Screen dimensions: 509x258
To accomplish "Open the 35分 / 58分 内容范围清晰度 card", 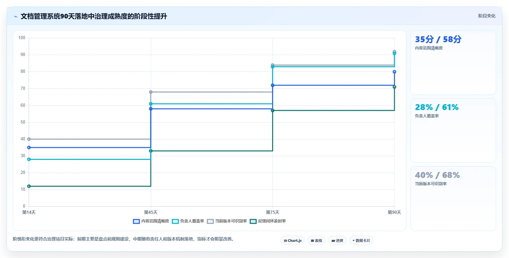I will tap(453, 63).
